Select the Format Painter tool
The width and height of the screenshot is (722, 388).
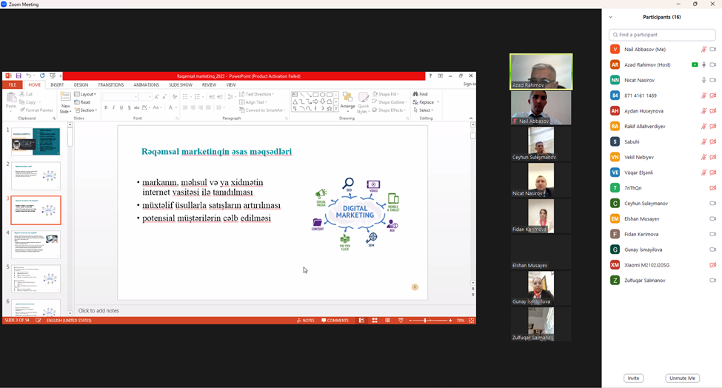(x=36, y=110)
